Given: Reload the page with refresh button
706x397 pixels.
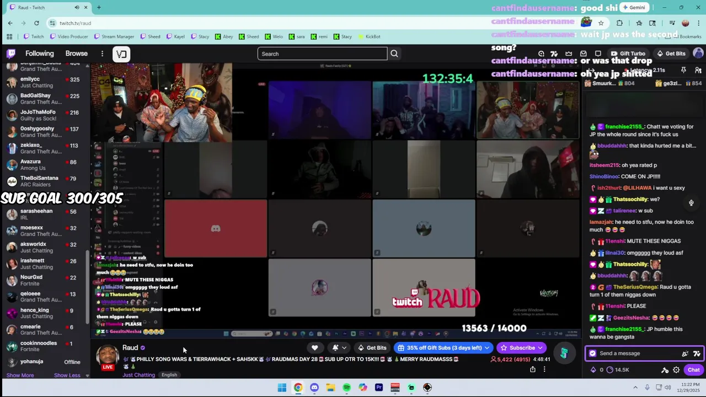Looking at the screenshot, I should point(36,23).
